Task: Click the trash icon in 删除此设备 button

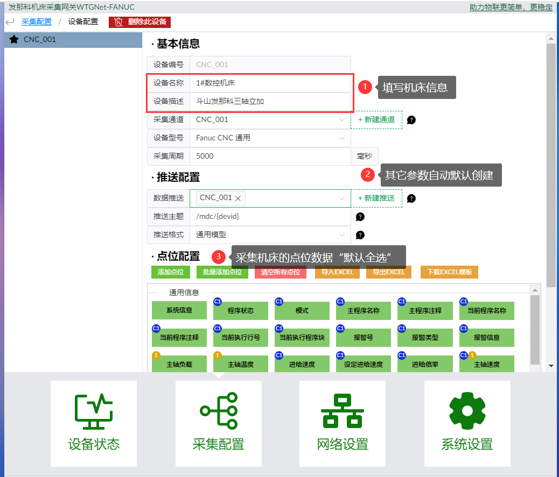Action: pyautogui.click(x=118, y=22)
